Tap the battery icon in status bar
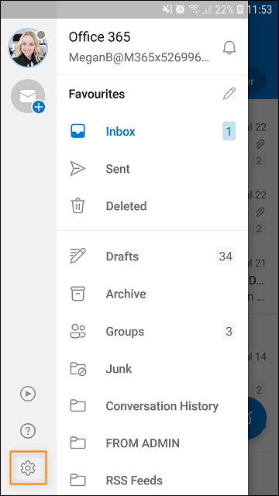Image resolution: width=279 pixels, height=496 pixels. [x=240, y=9]
